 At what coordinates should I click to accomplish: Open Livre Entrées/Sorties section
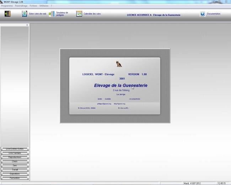tap(15, 149)
